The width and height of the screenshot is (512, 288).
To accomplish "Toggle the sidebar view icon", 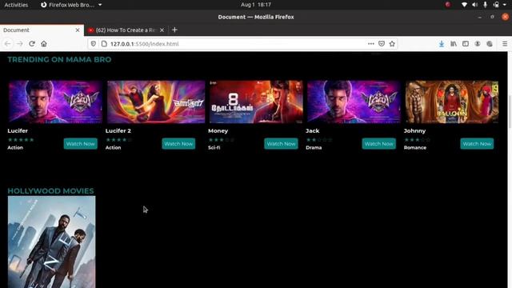I will [x=466, y=44].
